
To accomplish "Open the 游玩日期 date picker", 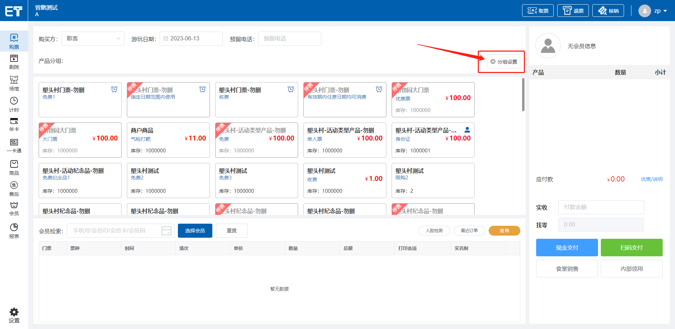I will 191,39.
